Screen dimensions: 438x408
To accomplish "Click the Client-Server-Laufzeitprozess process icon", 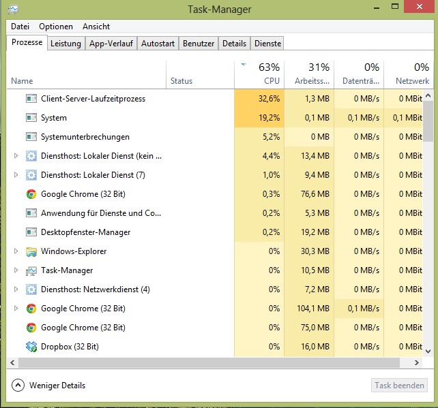I will click(31, 99).
